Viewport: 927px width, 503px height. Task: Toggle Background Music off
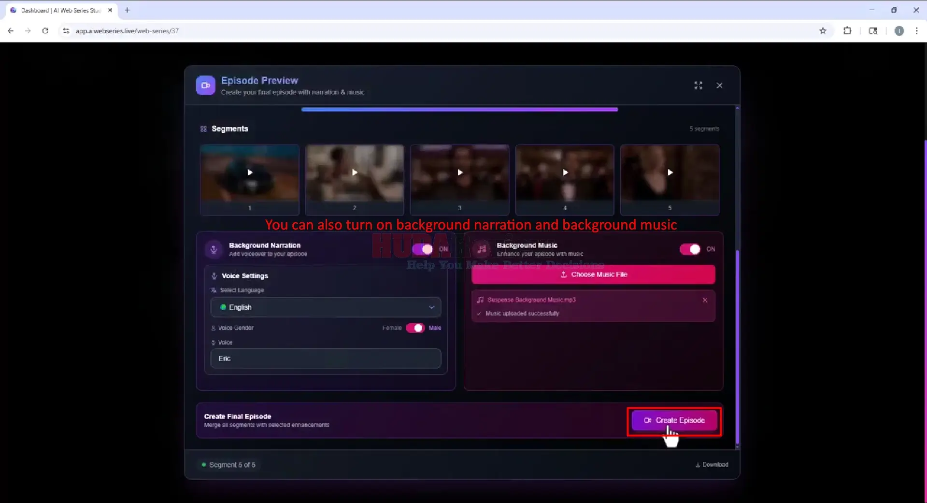(x=690, y=249)
